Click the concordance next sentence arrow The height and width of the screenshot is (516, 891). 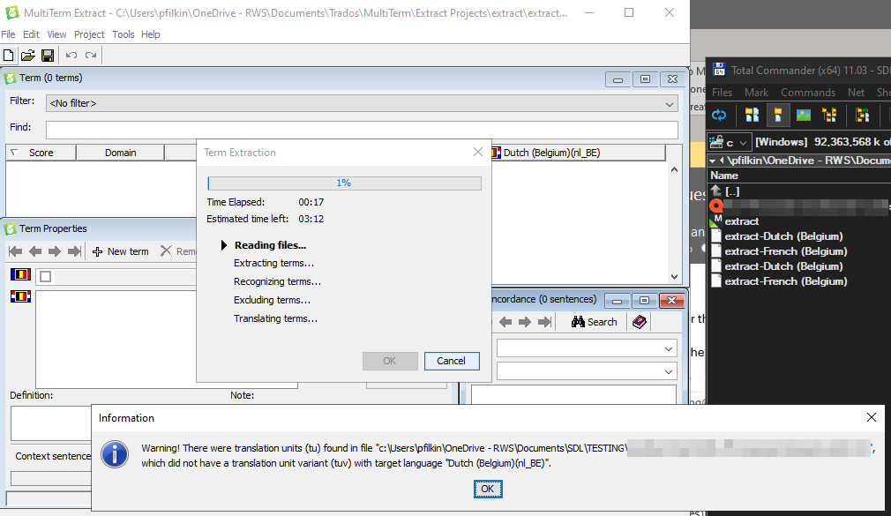(525, 322)
